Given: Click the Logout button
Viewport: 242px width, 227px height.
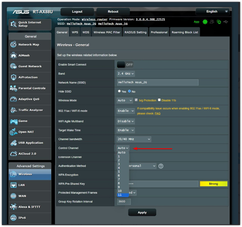Looking at the screenshot, I should (77, 12).
